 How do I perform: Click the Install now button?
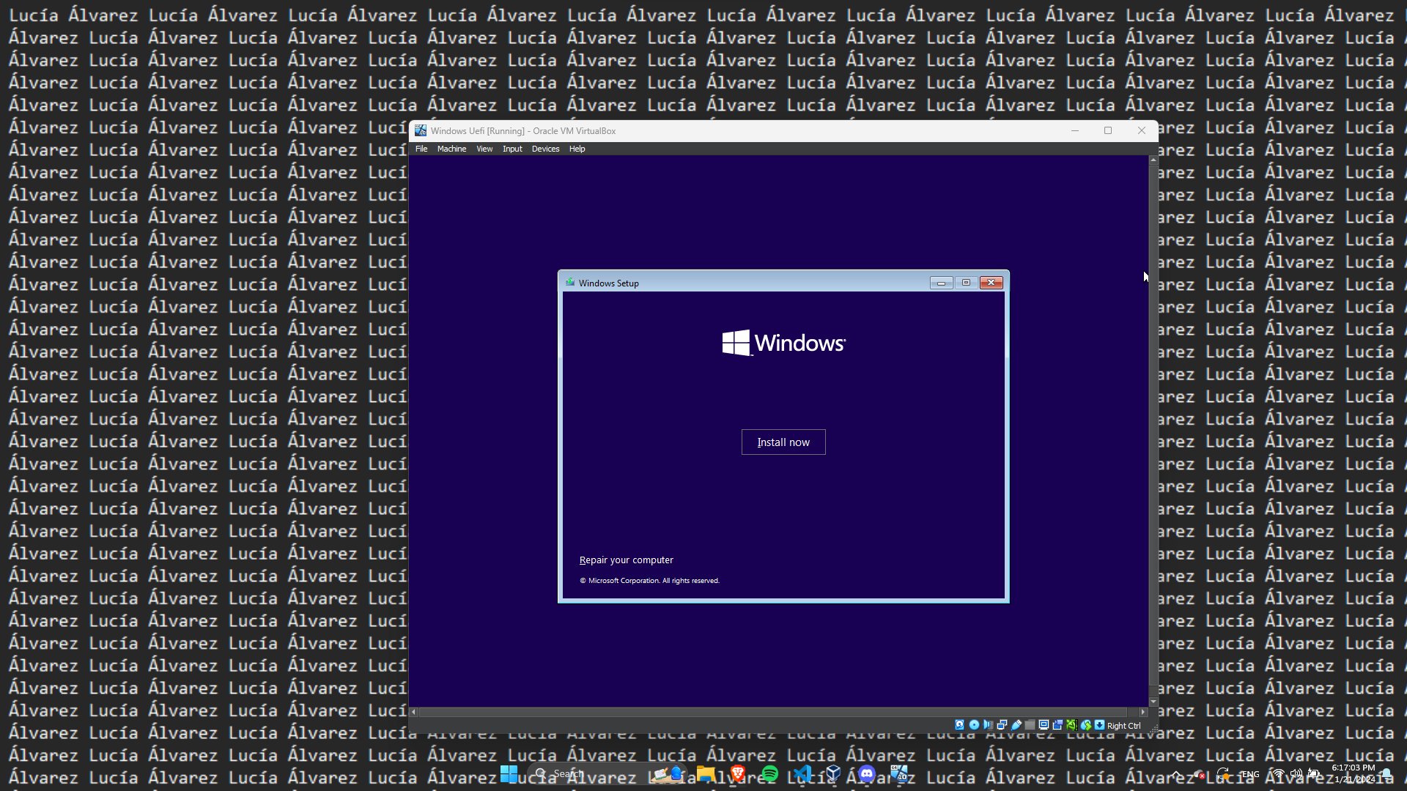(783, 442)
